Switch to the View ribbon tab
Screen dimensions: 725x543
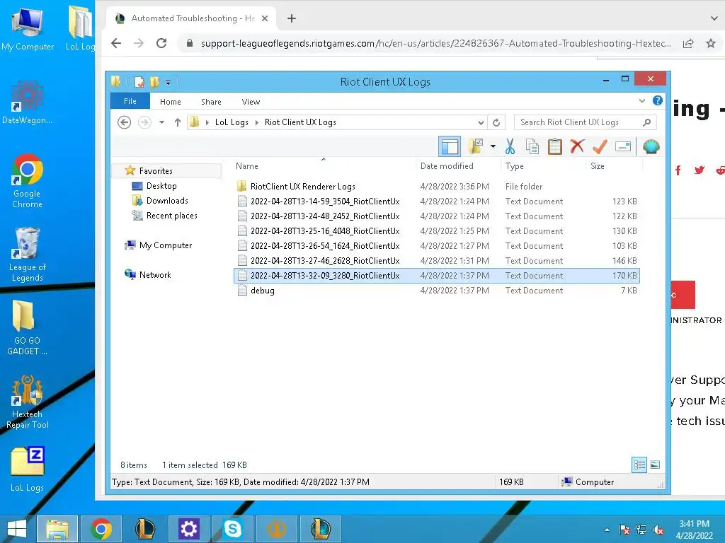tap(251, 102)
